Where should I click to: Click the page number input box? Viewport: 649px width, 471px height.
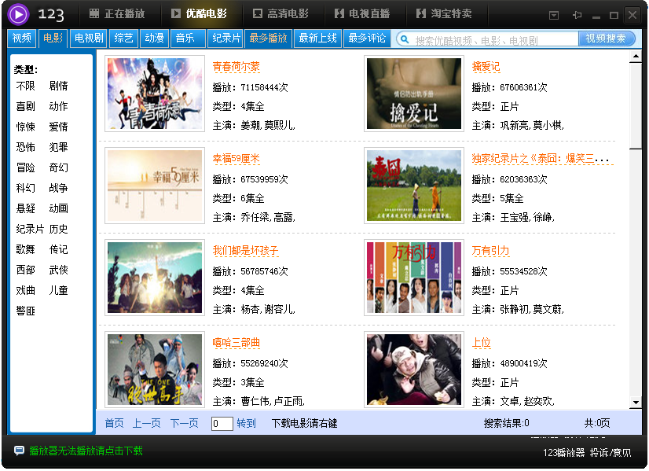222,423
